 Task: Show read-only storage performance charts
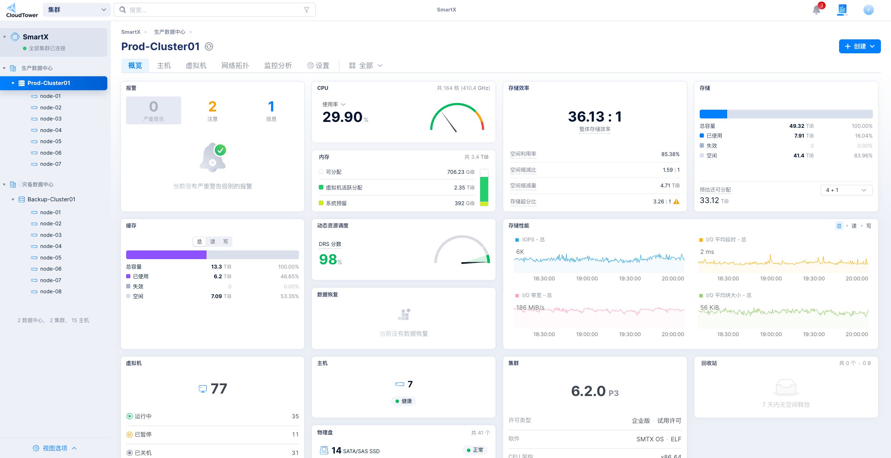[x=854, y=226]
